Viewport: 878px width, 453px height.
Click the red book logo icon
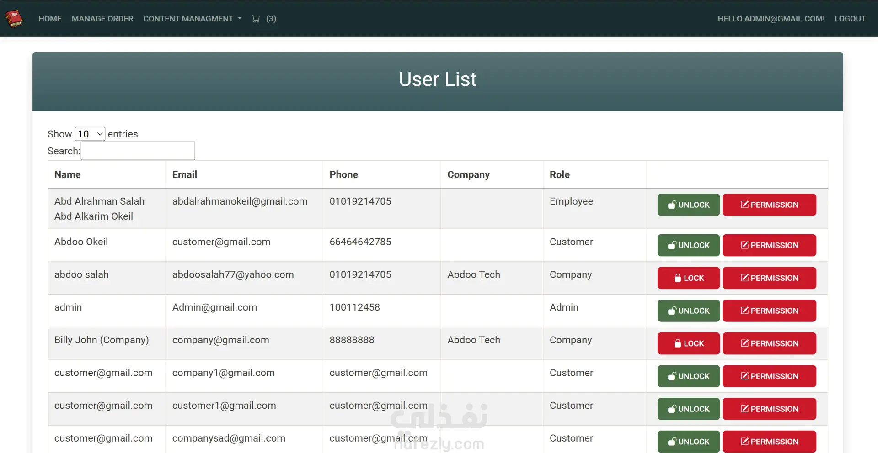tap(14, 19)
